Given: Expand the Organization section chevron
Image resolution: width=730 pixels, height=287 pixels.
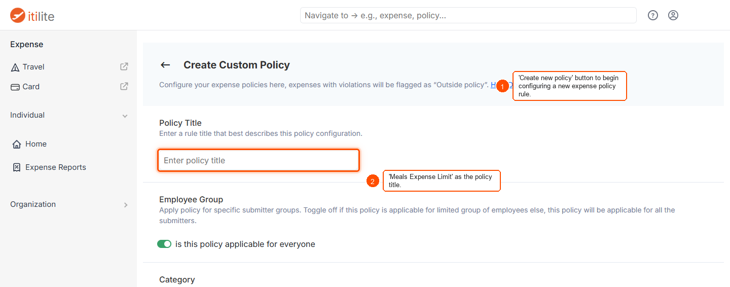Looking at the screenshot, I should pyautogui.click(x=126, y=205).
